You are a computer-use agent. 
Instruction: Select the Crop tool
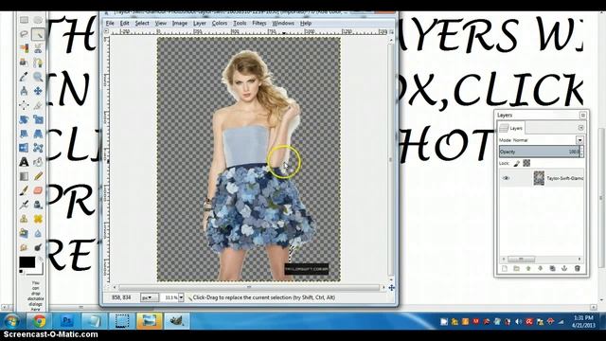pos(38,105)
